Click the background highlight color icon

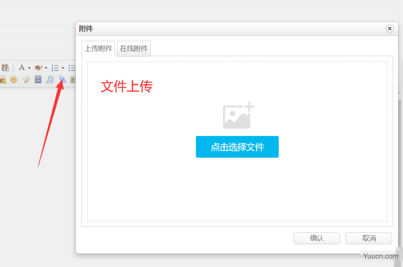click(x=38, y=68)
